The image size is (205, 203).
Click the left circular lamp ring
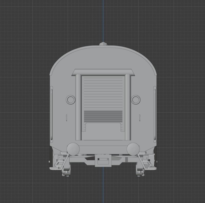tap(71, 100)
